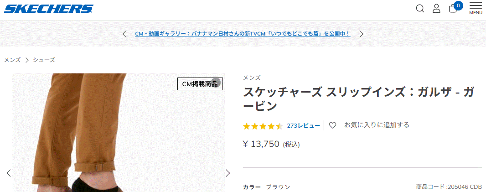Go to メンズ breadcrumb
The image size is (486, 192).
coord(12,60)
